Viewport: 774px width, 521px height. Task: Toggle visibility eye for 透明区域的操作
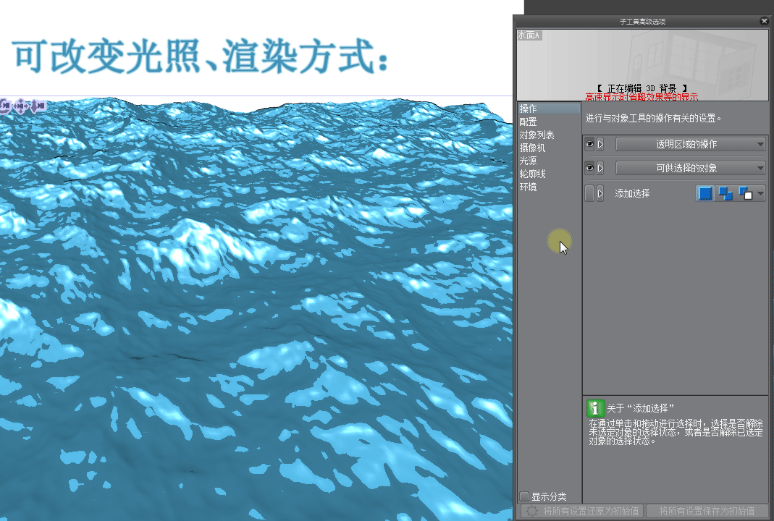[590, 144]
